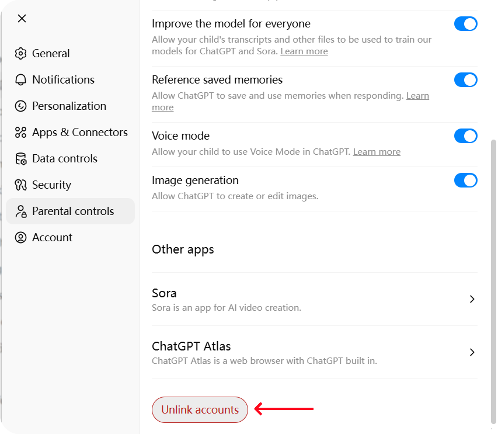The image size is (498, 434).
Task: Click the Parental controls person-lock icon
Action: pos(21,211)
